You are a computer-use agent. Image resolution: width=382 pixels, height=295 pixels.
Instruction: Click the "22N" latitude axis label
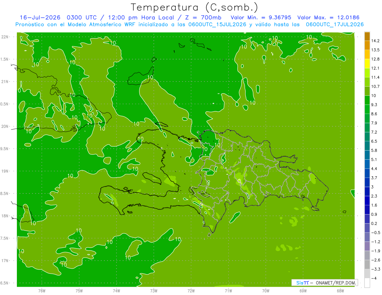point(4,37)
